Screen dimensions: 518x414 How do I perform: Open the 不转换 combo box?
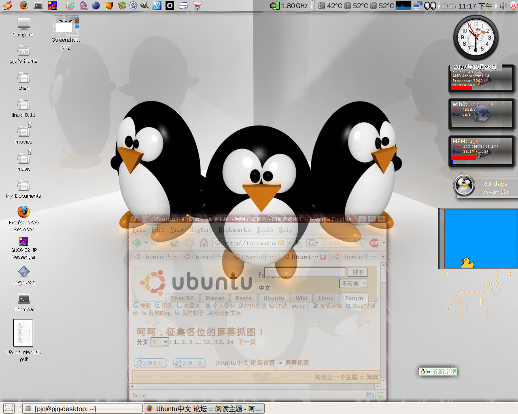click(x=353, y=283)
